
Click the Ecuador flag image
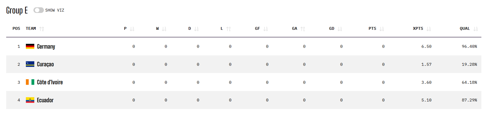tap(30, 100)
